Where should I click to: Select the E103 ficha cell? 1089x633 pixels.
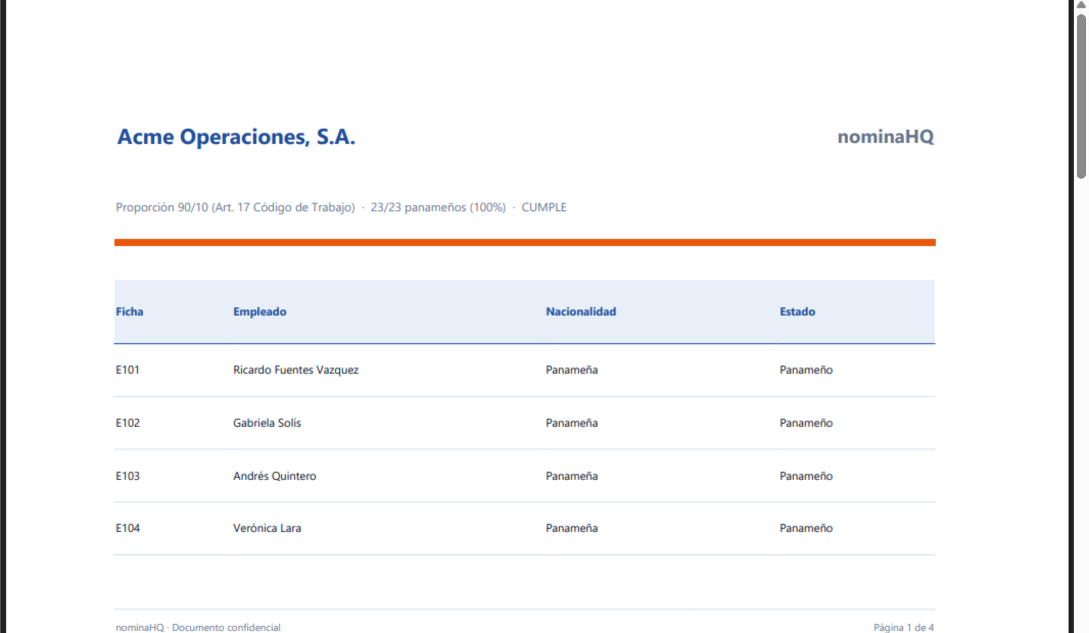pyautogui.click(x=128, y=476)
